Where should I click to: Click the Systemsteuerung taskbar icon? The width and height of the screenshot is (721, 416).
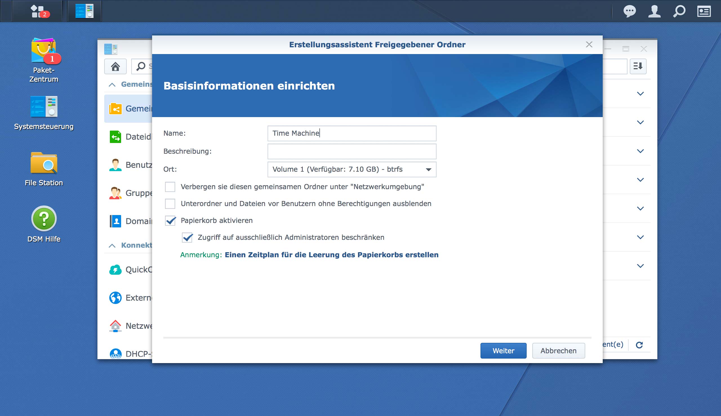click(x=84, y=11)
